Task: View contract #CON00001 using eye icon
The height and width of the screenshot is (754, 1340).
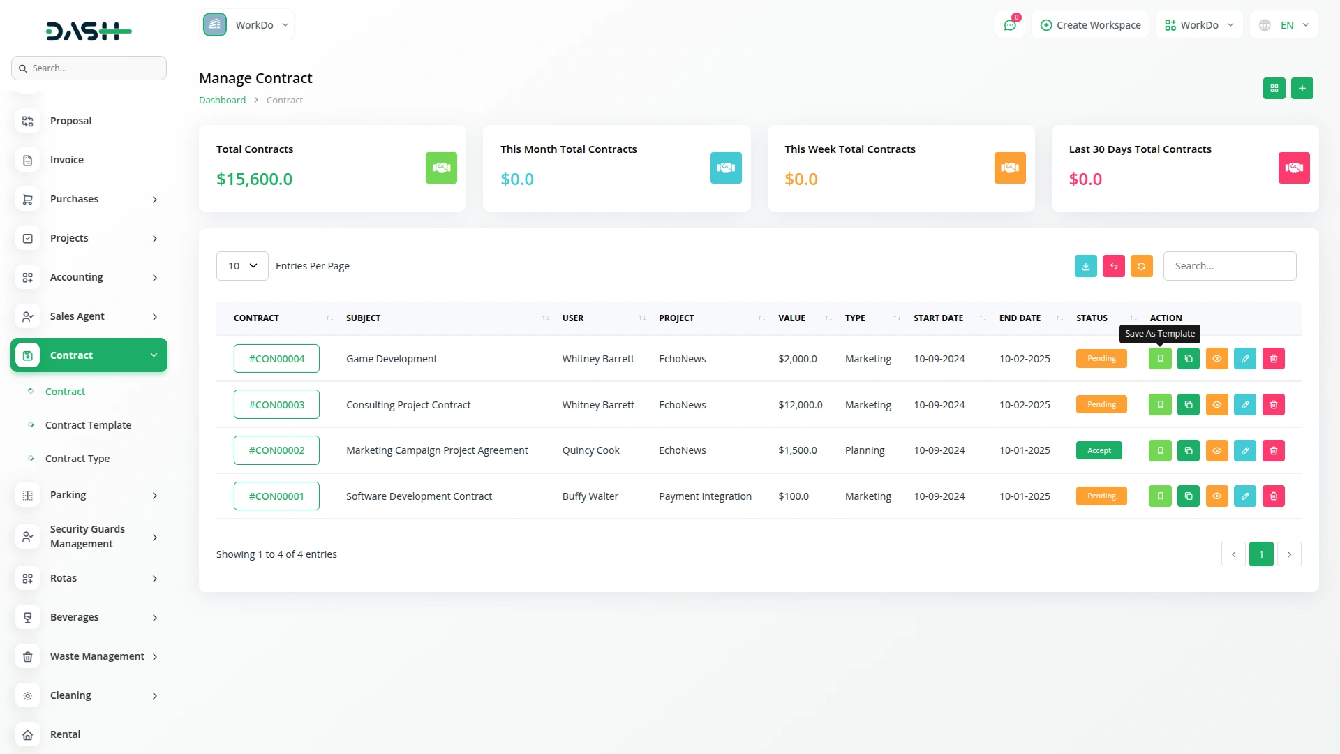Action: [x=1216, y=496]
